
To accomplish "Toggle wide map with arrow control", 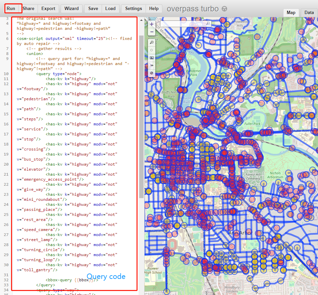I will pos(152,65).
